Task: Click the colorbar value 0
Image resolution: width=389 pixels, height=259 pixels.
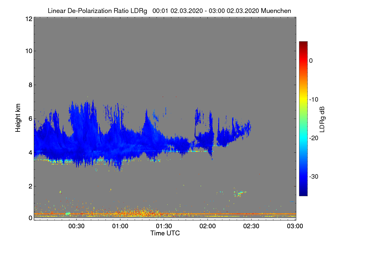Action: 311,61
